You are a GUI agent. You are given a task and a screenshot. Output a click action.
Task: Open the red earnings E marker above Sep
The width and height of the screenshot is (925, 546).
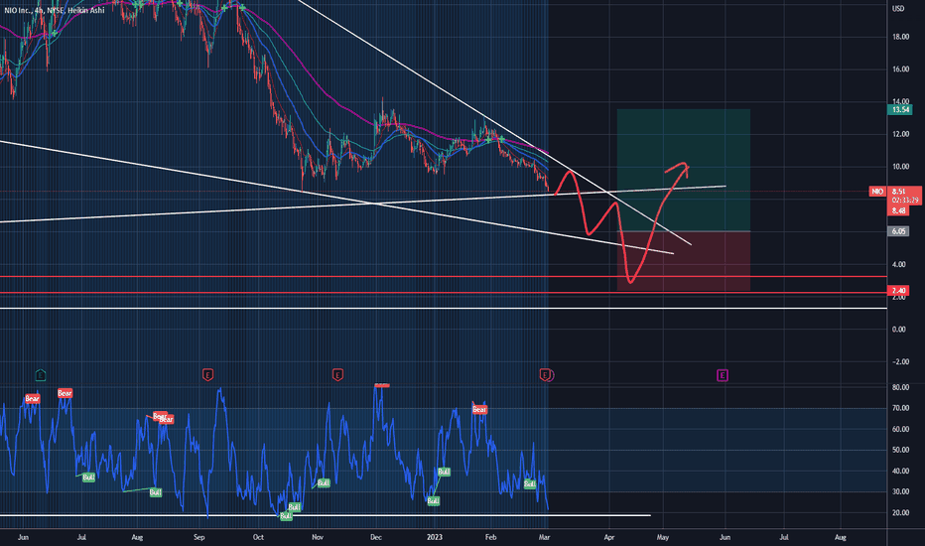[207, 375]
